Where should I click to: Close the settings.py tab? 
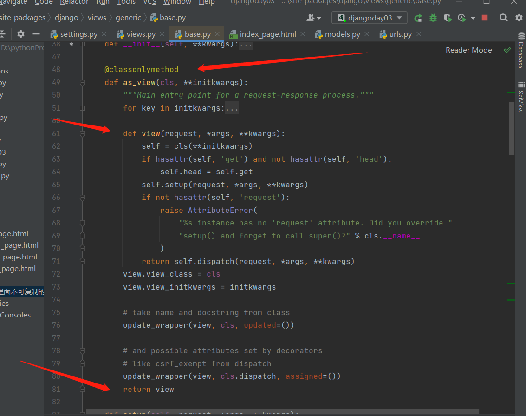(104, 34)
